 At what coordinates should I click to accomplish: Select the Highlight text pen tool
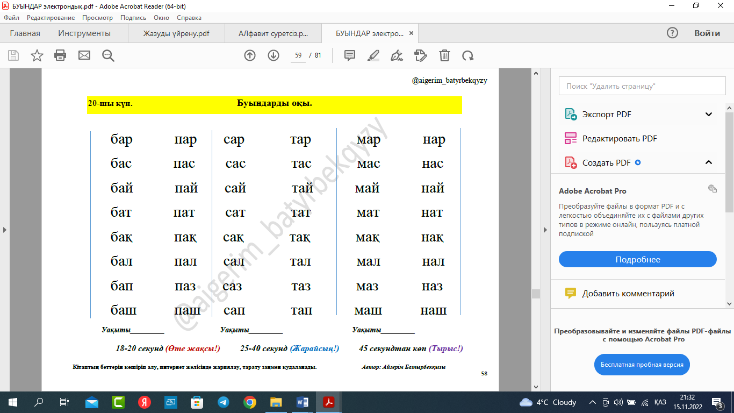pyautogui.click(x=373, y=55)
